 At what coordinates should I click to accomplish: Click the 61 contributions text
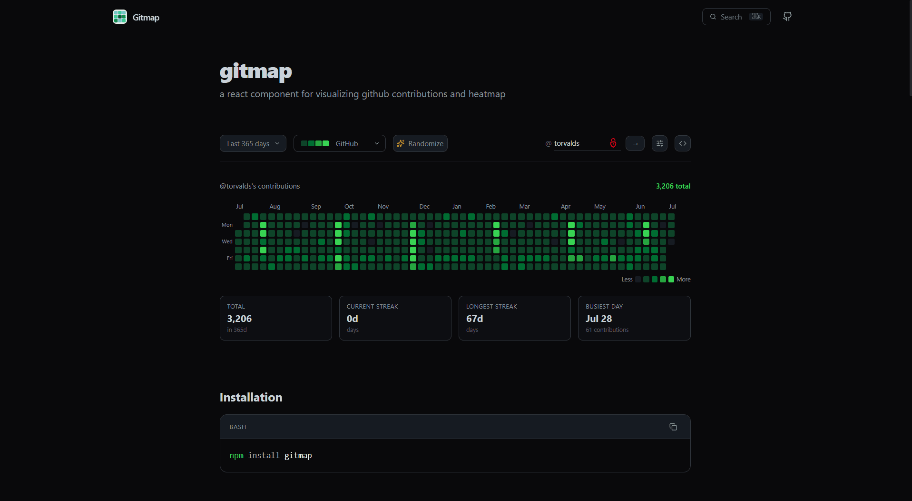[x=607, y=330]
